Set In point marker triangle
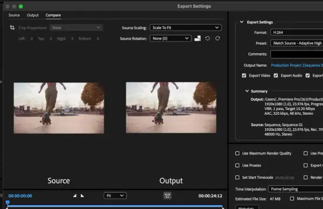Image resolution: width=323 pixels, height=209 pixels. coord(75,196)
